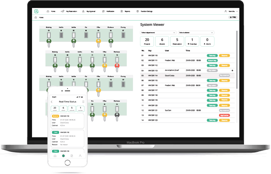Open the Key Reservation menu item
This screenshot has width=271, height=174.
(69, 11)
